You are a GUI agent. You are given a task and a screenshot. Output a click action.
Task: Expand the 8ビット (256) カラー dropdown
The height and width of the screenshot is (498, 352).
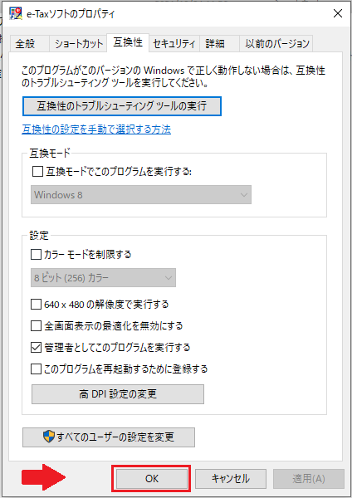click(103, 278)
